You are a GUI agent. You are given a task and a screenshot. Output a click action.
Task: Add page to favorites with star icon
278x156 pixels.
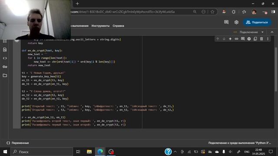click(x=212, y=12)
